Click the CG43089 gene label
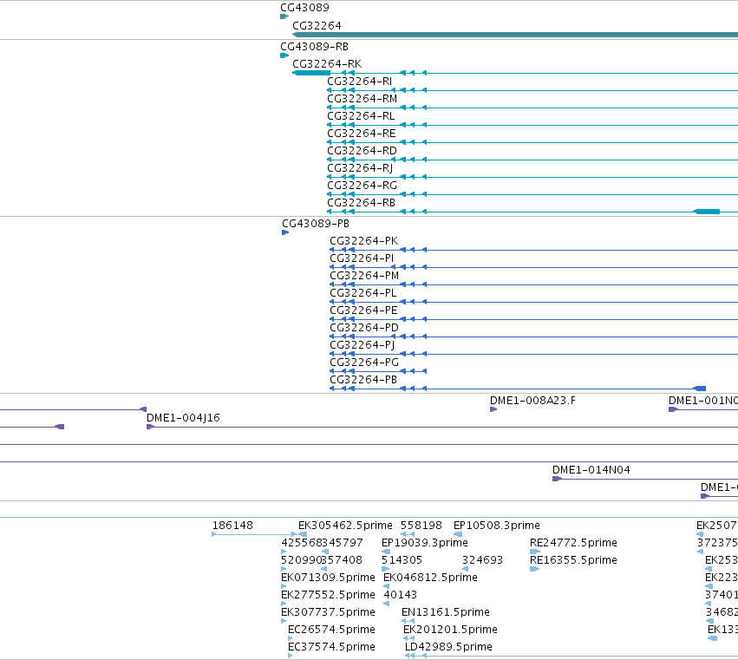738x660 pixels. click(x=304, y=8)
